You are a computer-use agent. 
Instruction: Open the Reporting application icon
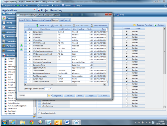[x=4, y=55]
